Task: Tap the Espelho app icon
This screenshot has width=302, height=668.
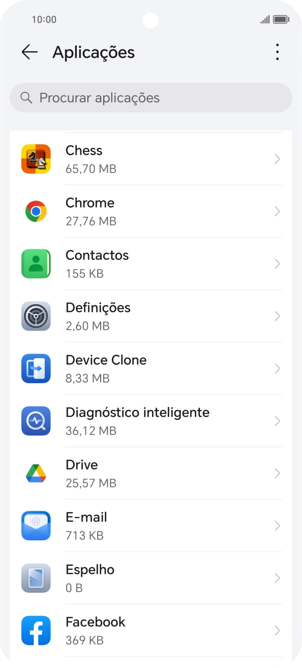Action: [35, 578]
